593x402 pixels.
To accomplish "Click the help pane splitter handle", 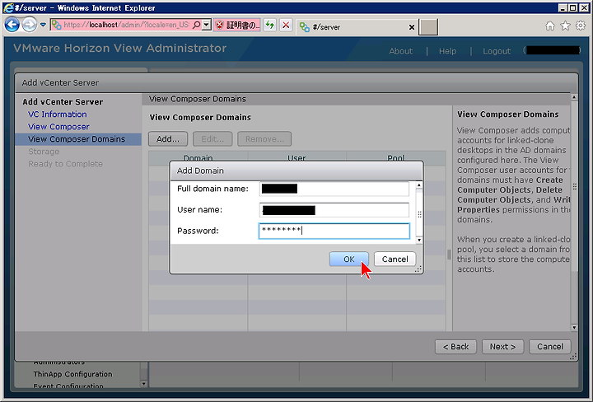I will 449,255.
